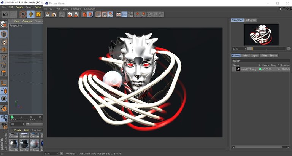This screenshot has width=292, height=156.
Task: Switch to the Stereo tab
Action: (273, 56)
